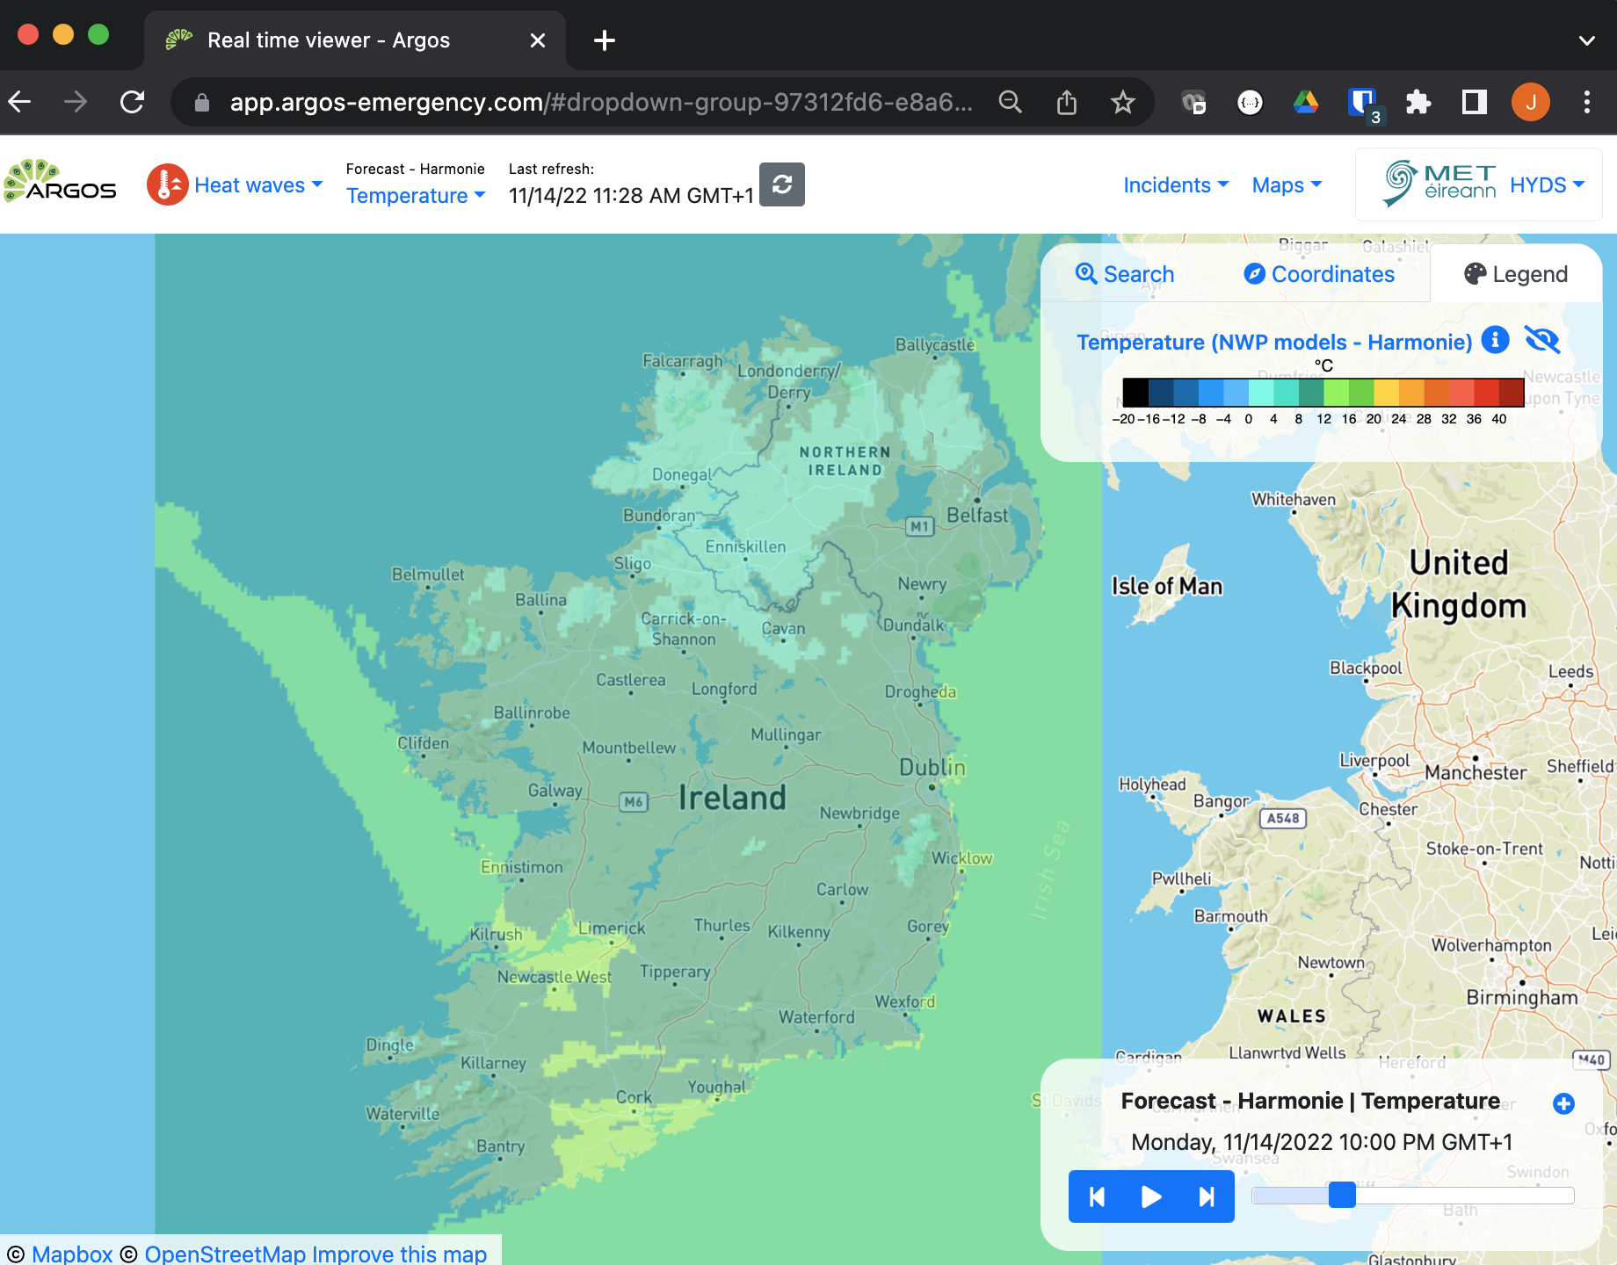Open the Coordinates tab
This screenshot has width=1617, height=1265.
pyautogui.click(x=1319, y=274)
